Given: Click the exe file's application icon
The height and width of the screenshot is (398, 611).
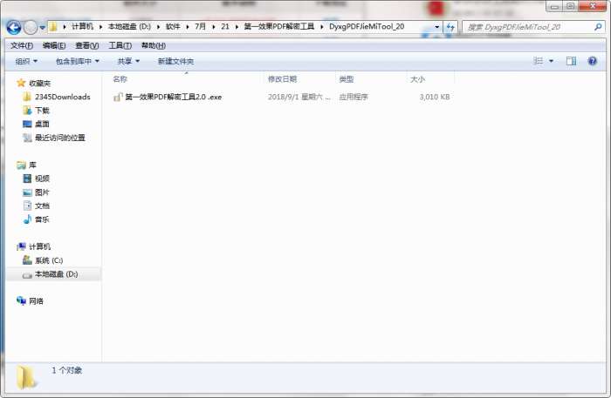Looking at the screenshot, I should click(118, 97).
